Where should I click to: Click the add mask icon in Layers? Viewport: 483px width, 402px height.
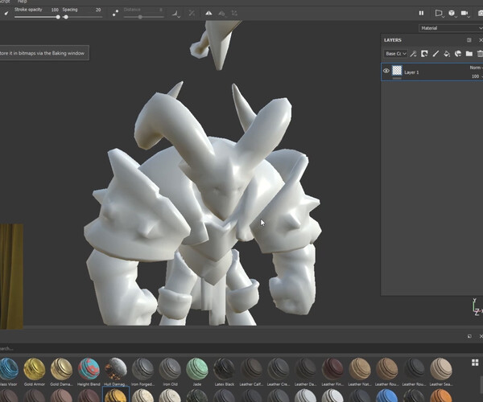[424, 54]
